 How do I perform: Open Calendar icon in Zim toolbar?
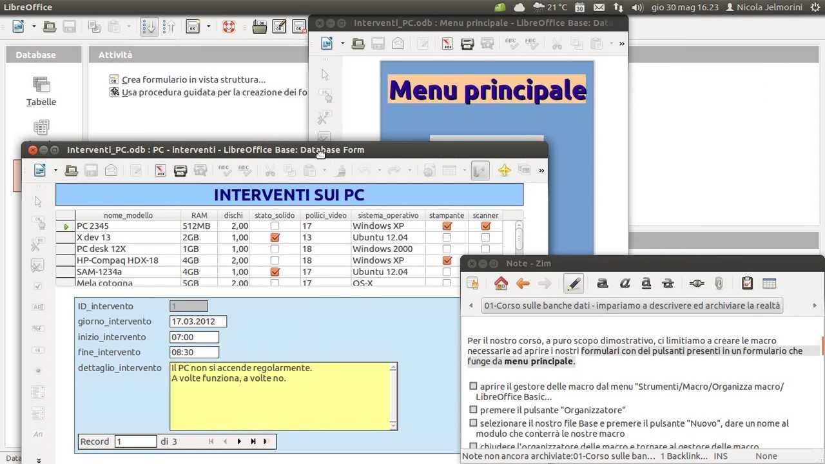coord(769,283)
